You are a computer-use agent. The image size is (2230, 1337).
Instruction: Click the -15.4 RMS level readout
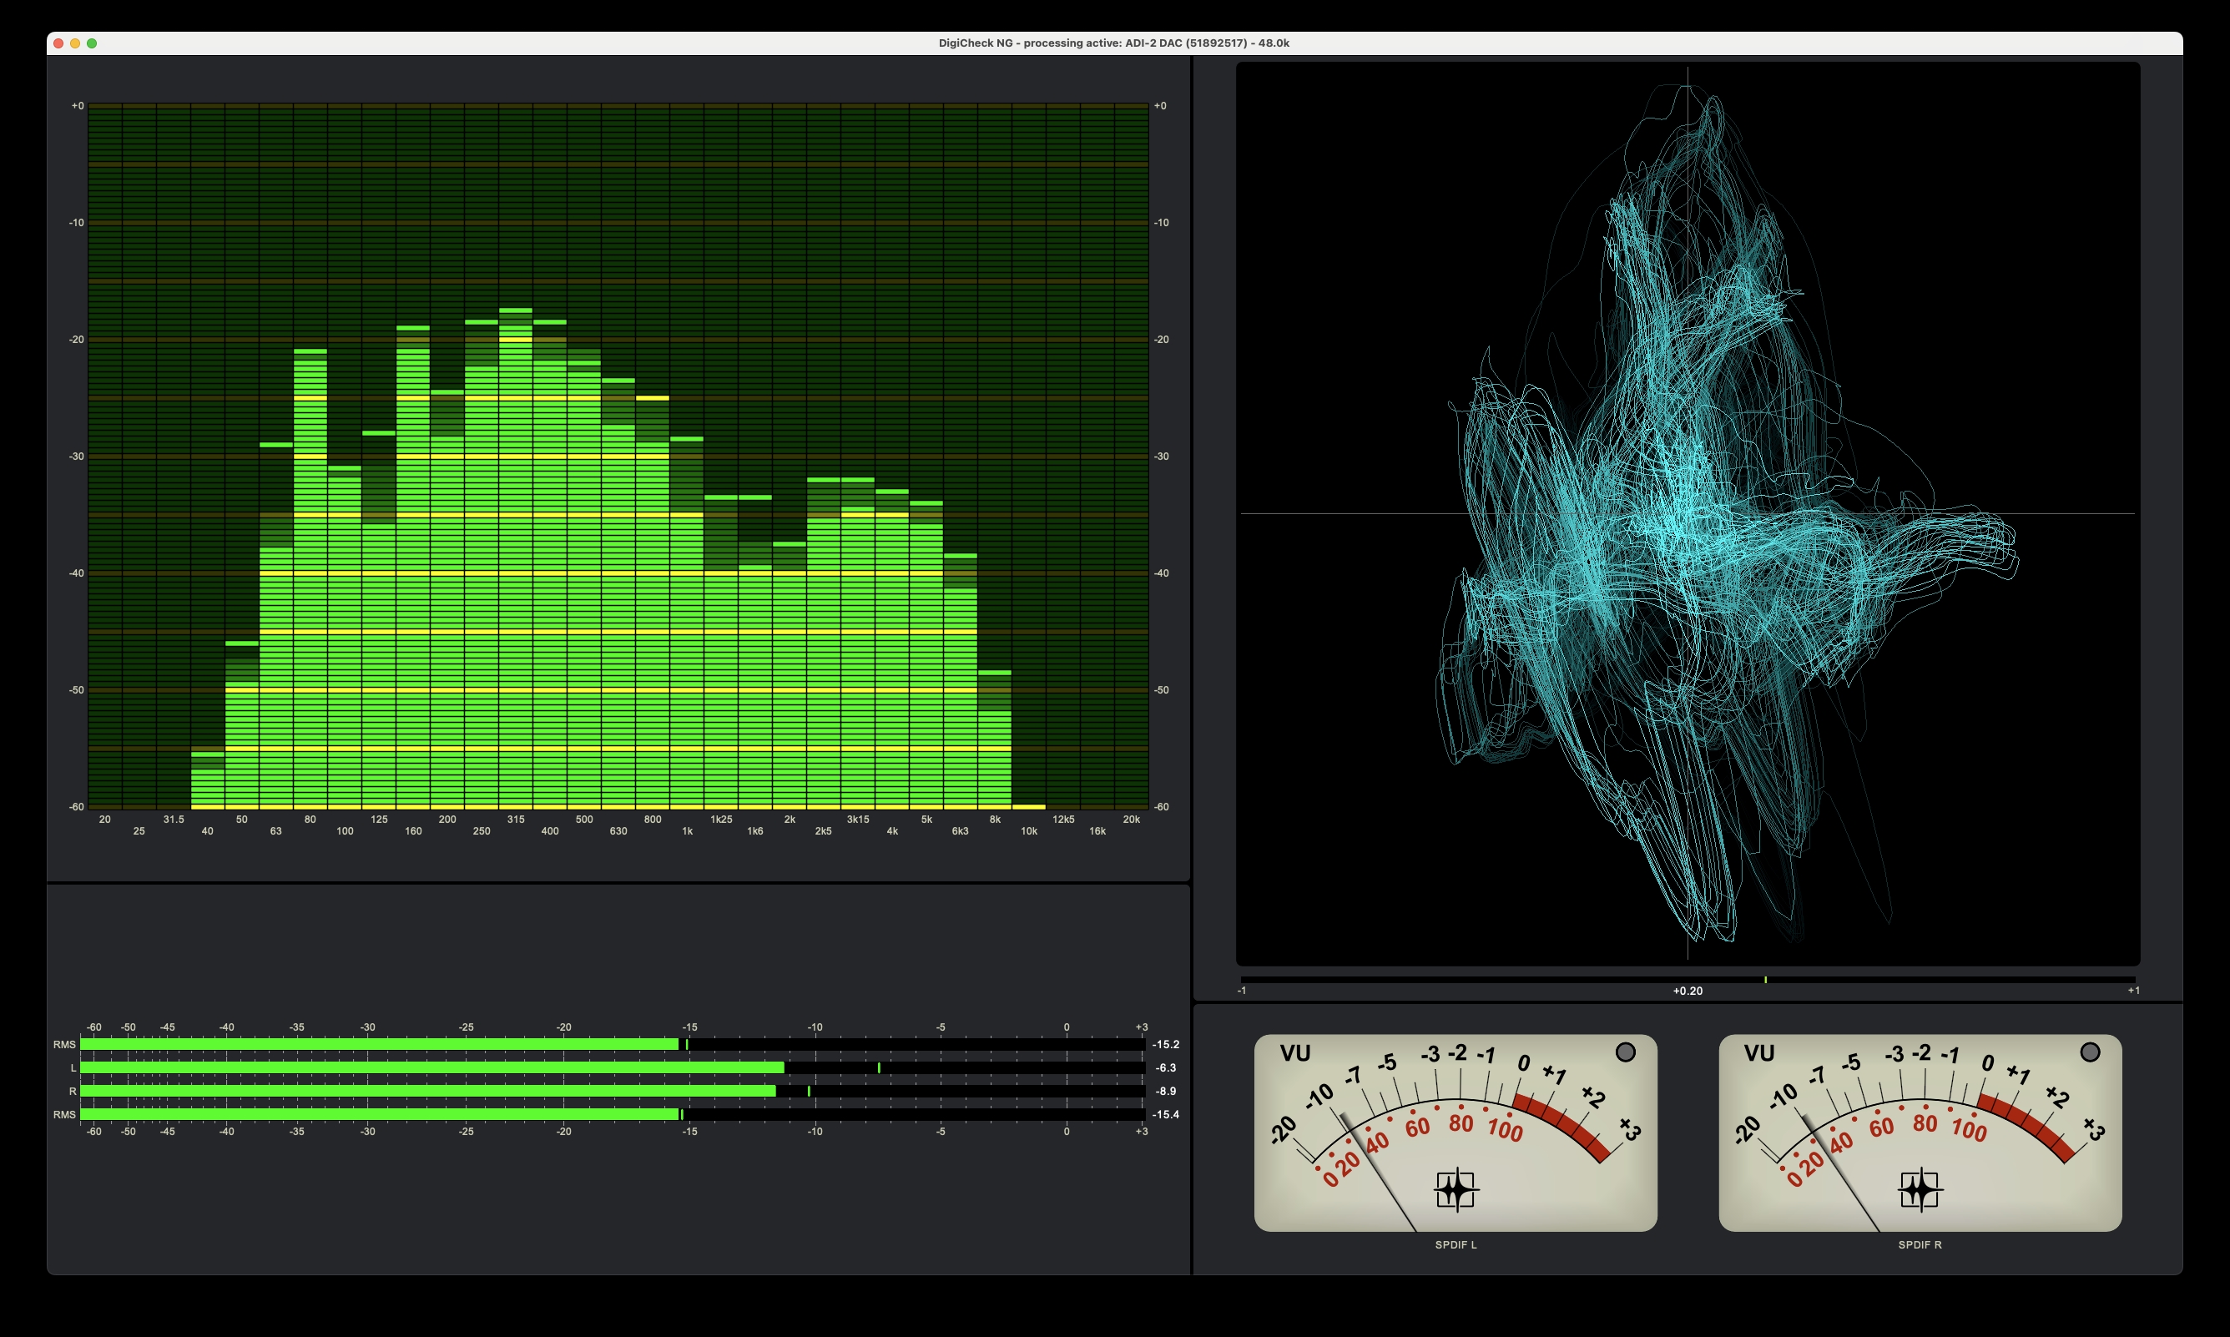(1167, 1114)
